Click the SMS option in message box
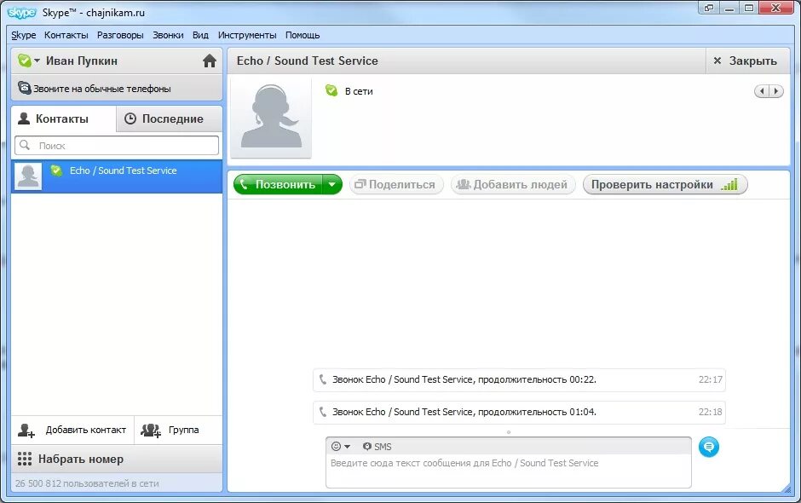This screenshot has height=503, width=801. click(377, 446)
